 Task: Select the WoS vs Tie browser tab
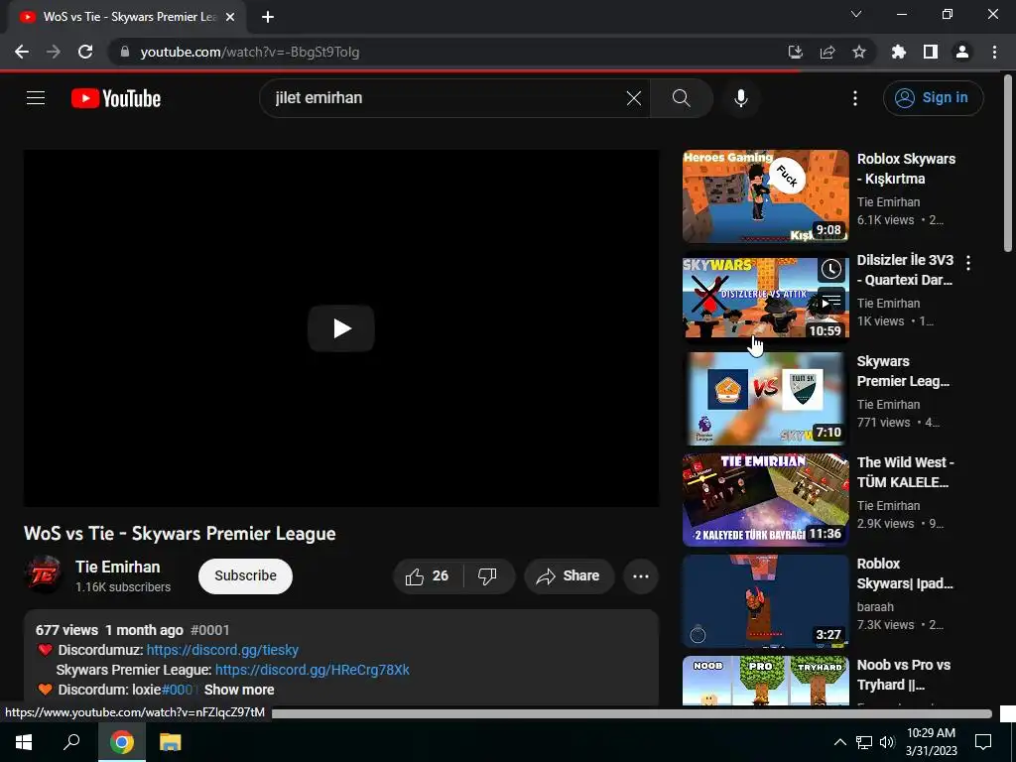[x=126, y=17]
